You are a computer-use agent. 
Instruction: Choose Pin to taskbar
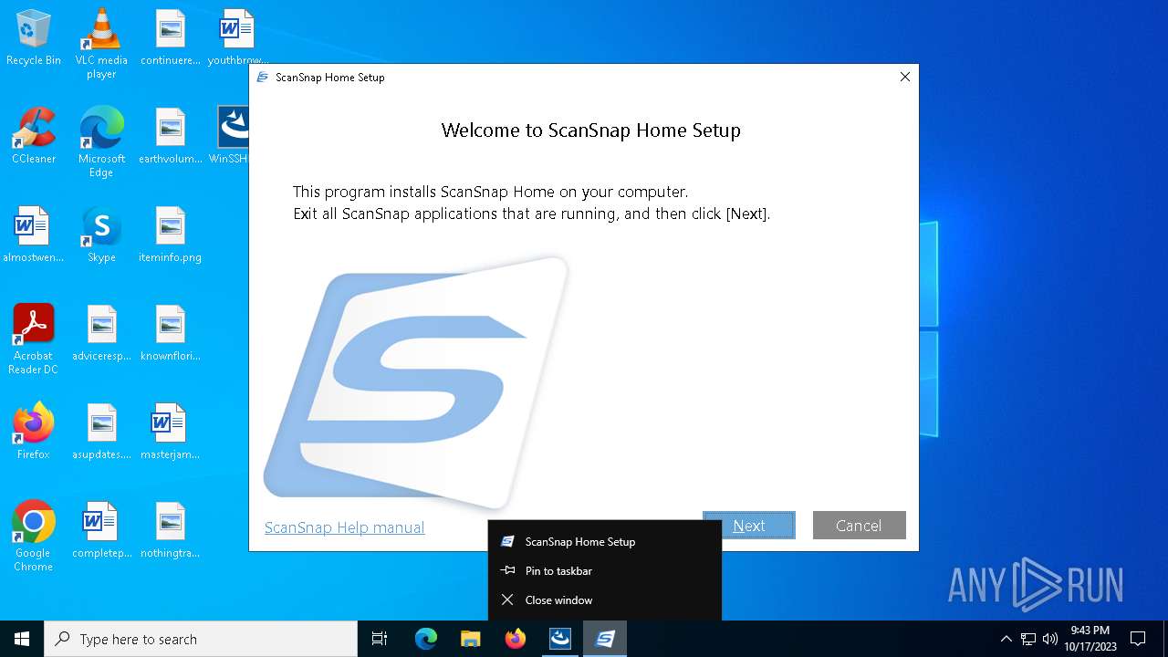(x=605, y=571)
